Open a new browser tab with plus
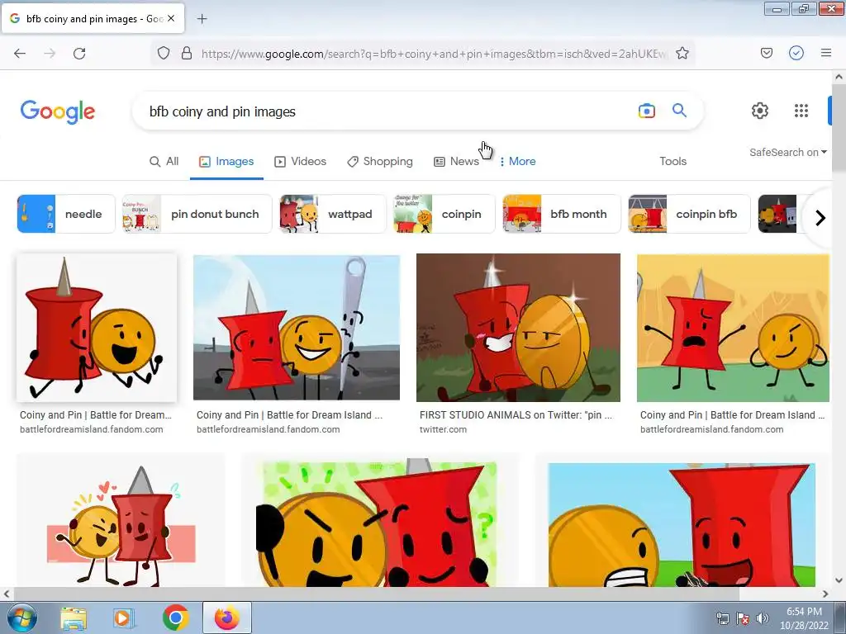 pos(202,19)
